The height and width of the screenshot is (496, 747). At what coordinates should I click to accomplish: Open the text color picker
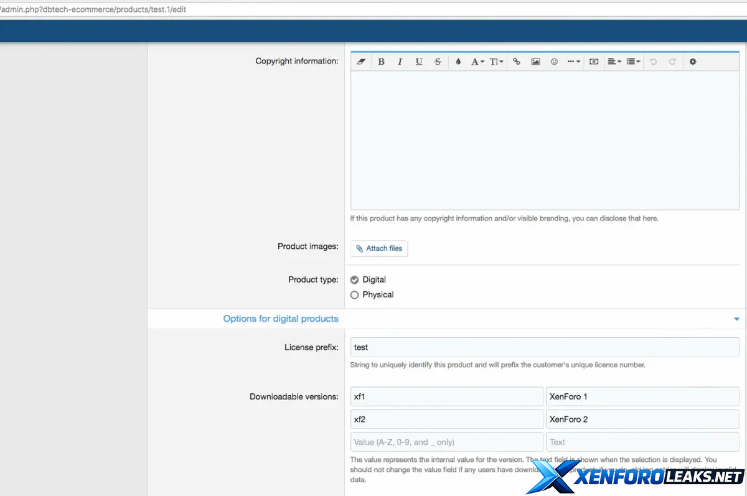click(458, 62)
